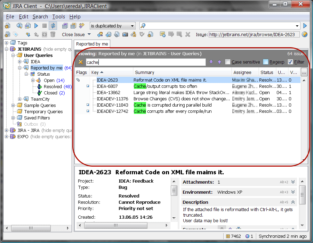
Task: Click the Issue URL input field
Action: pyautogui.click(x=254, y=34)
